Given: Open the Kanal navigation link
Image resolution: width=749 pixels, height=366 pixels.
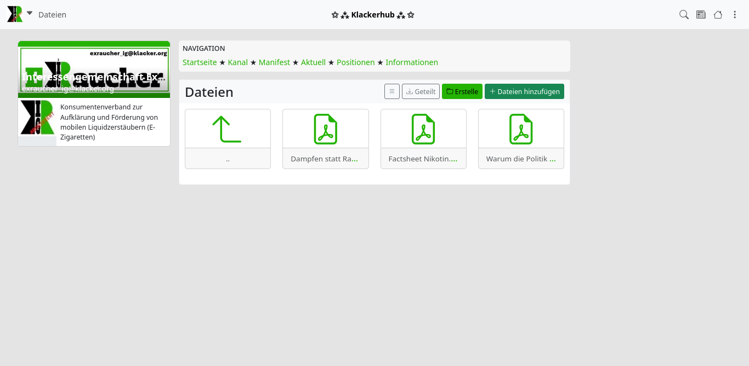Looking at the screenshot, I should click(x=238, y=62).
